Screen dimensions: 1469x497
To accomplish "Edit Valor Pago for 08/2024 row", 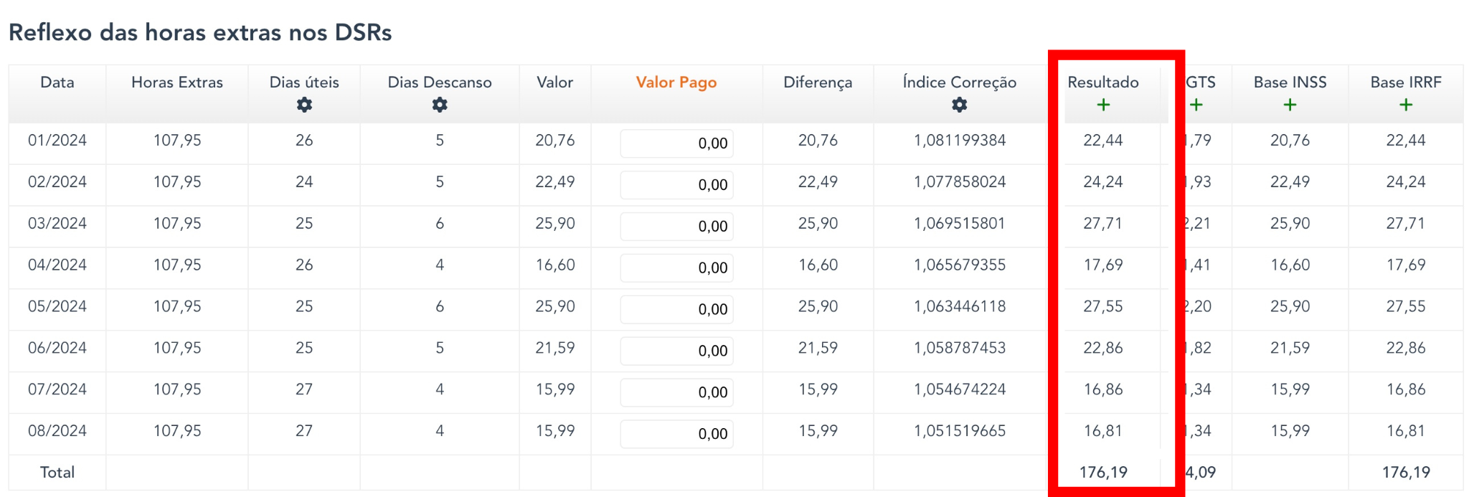I will click(676, 435).
